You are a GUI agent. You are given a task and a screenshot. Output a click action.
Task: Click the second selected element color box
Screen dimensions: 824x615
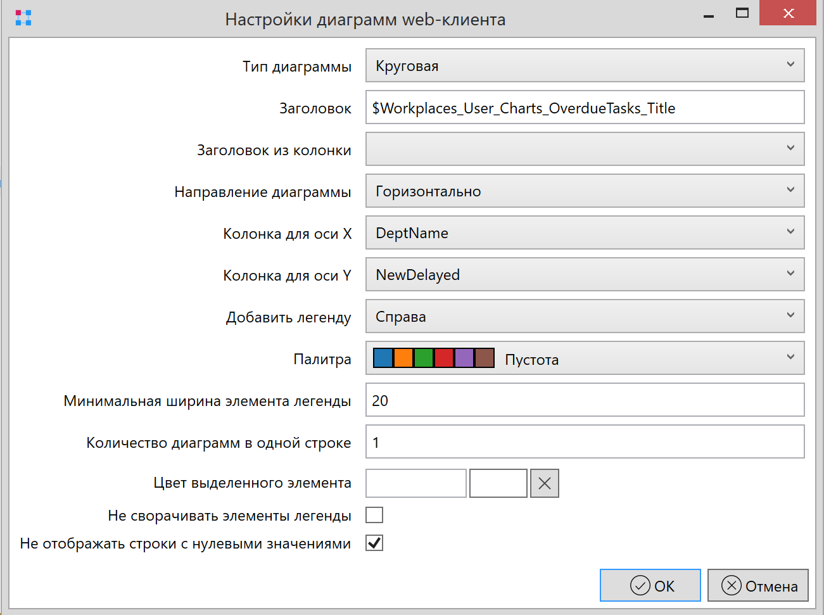[498, 483]
